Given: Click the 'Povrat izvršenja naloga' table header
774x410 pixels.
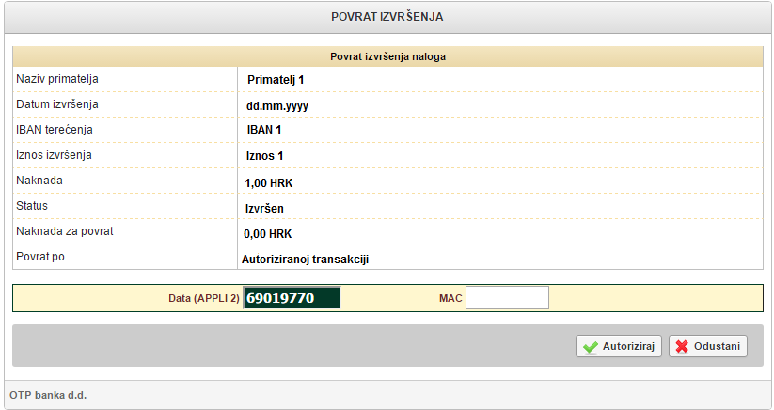Looking at the screenshot, I should coord(388,56).
